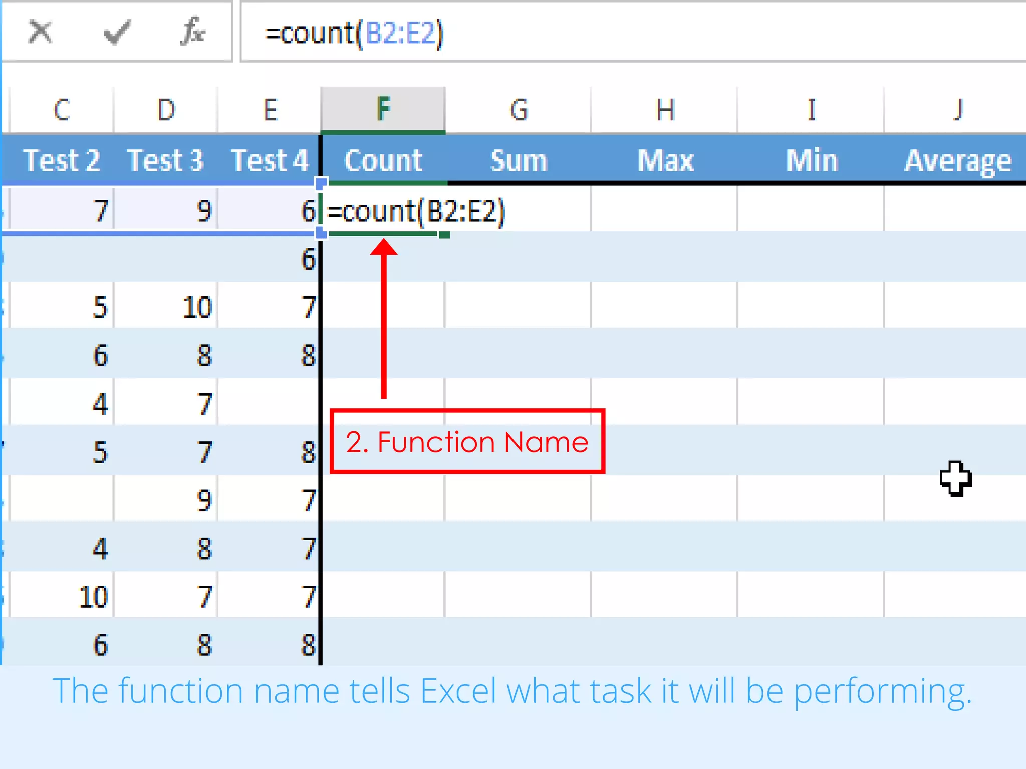The width and height of the screenshot is (1026, 769).
Task: Click the Test 3 cell containing 10
Action: pos(166,306)
